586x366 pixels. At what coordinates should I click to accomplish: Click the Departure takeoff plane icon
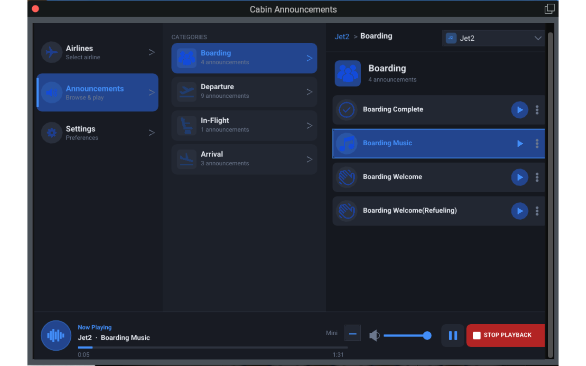(x=187, y=92)
